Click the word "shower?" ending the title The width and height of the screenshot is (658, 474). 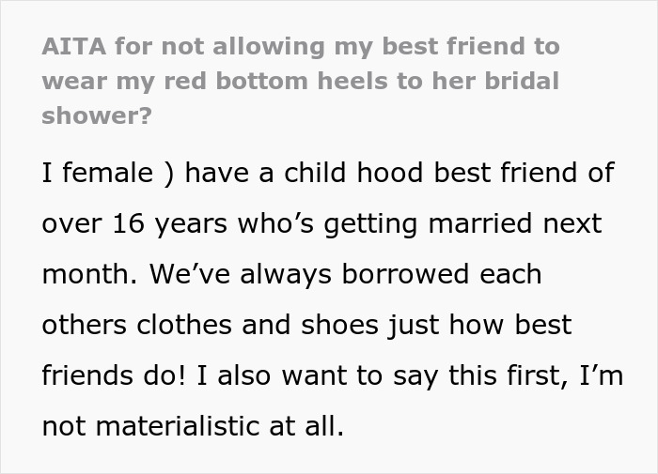[x=97, y=115]
